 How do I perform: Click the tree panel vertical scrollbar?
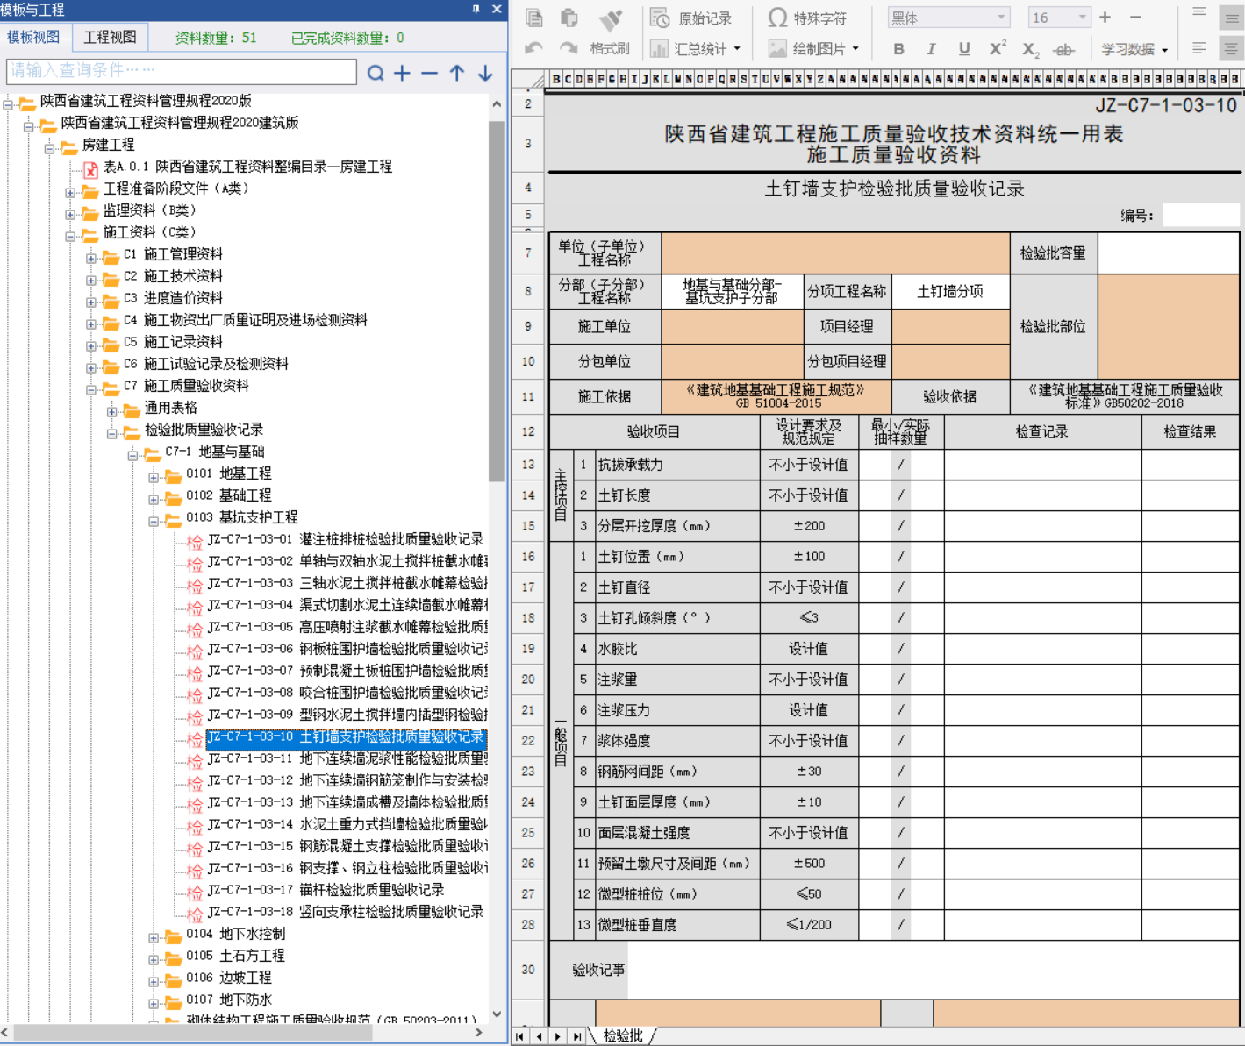(497, 301)
